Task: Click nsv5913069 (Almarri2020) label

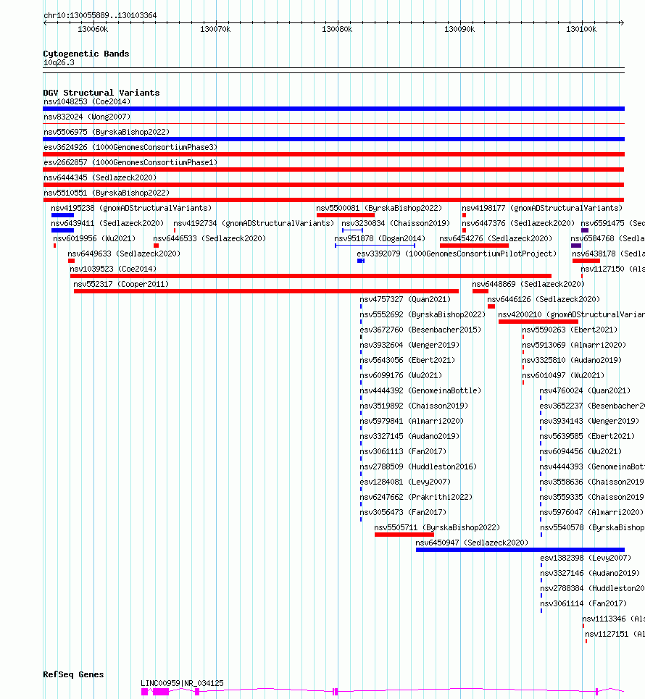Action: pos(574,345)
